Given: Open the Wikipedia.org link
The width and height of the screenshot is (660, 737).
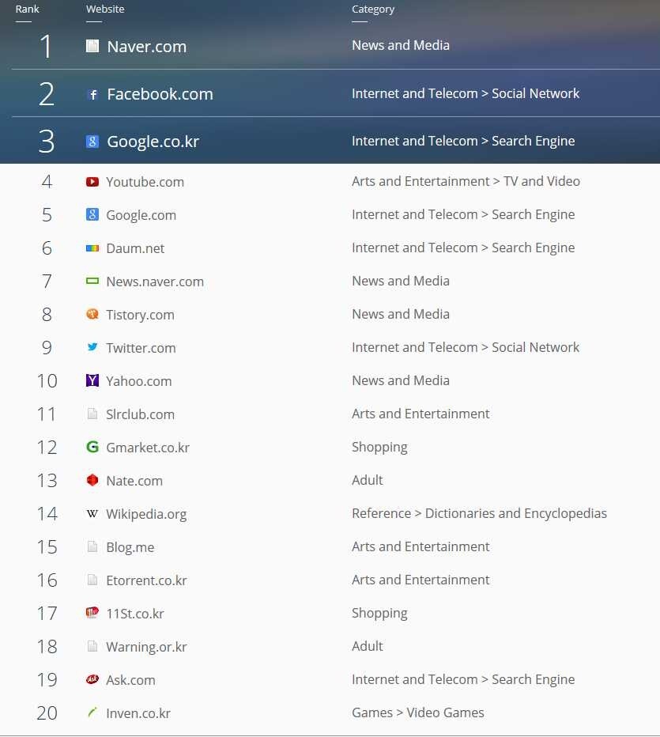Looking at the screenshot, I should tap(146, 514).
